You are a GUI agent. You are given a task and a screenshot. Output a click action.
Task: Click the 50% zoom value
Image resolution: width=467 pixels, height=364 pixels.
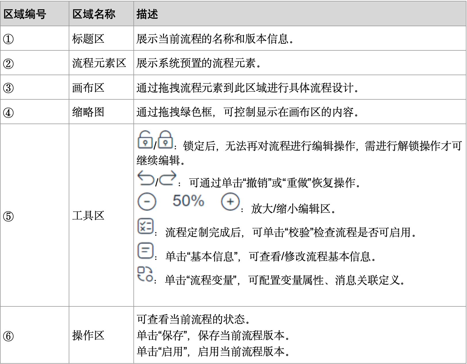tap(188, 201)
